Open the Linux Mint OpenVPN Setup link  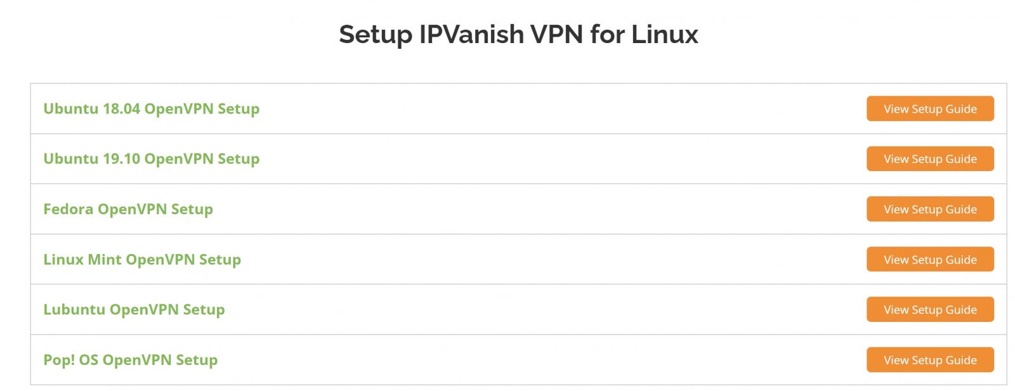point(142,259)
